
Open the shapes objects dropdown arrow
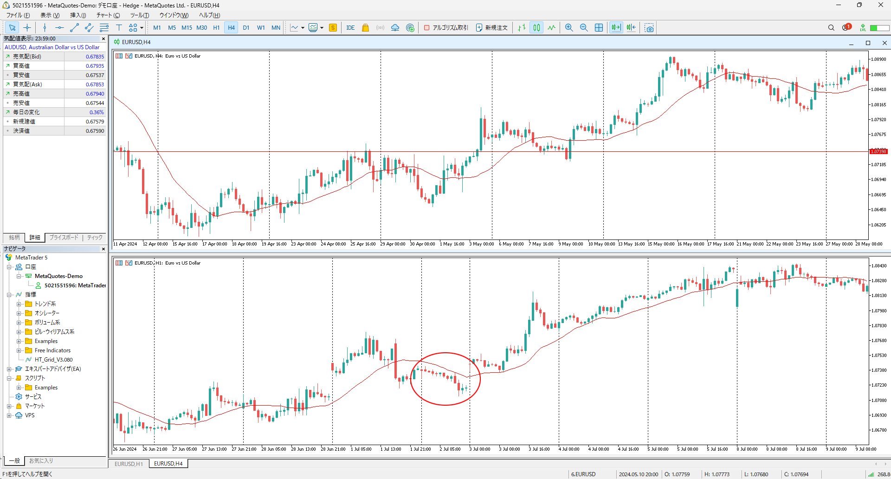click(142, 28)
